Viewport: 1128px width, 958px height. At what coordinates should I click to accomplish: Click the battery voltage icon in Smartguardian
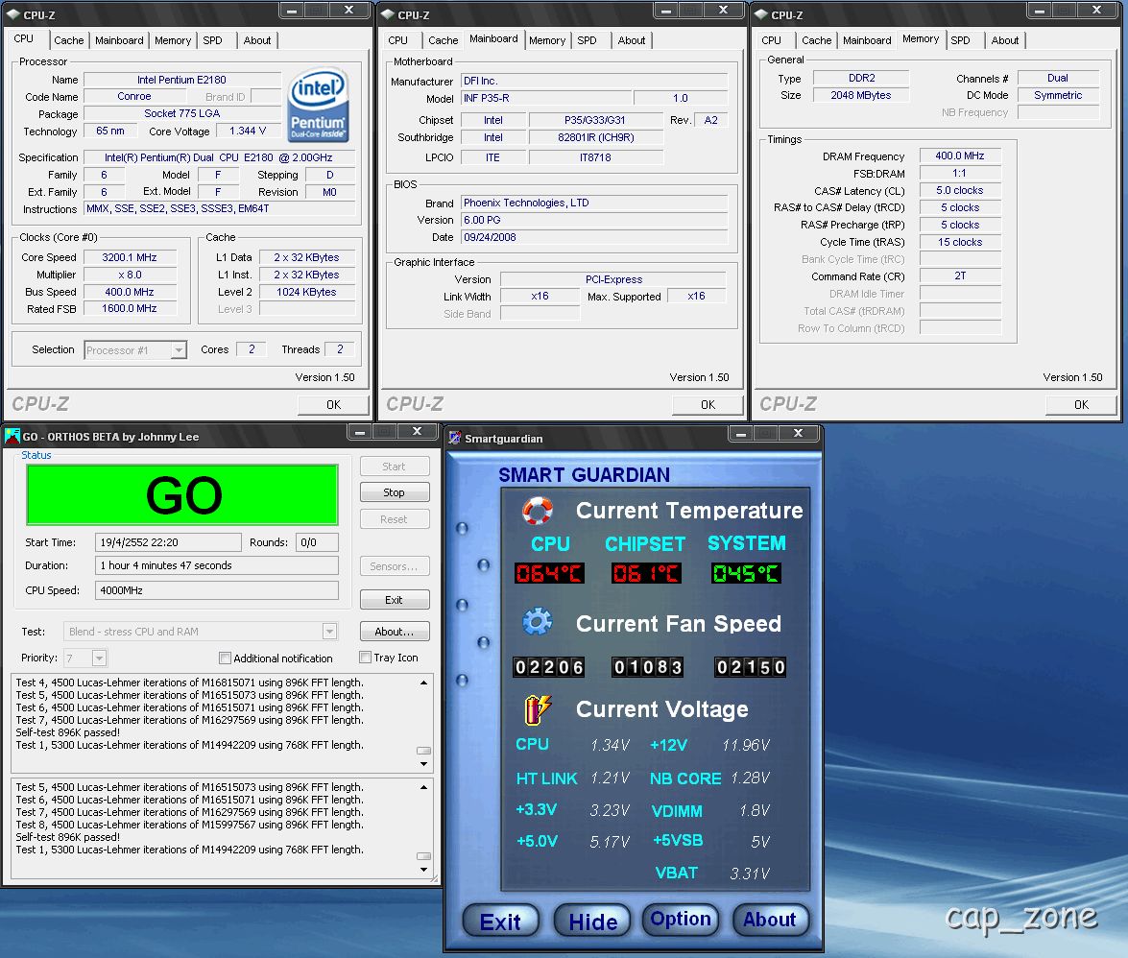coord(538,709)
